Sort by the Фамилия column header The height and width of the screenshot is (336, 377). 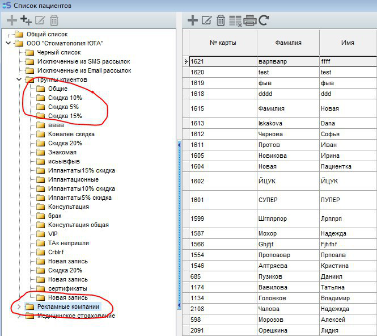coord(288,43)
